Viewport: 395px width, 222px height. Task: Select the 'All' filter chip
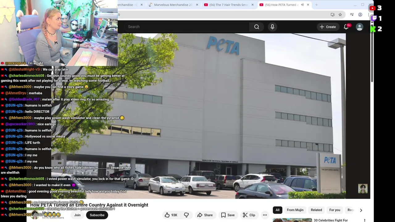pyautogui.click(x=277, y=210)
